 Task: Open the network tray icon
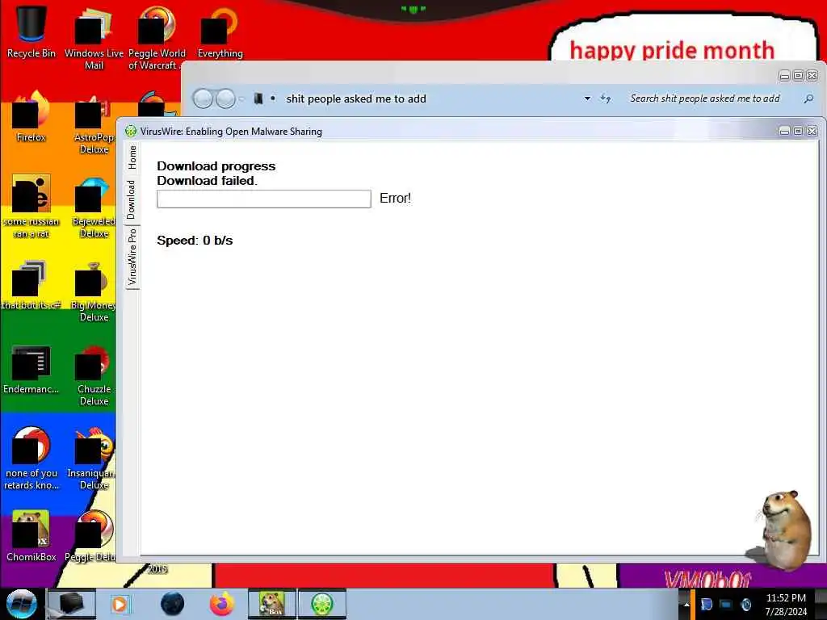[726, 604]
